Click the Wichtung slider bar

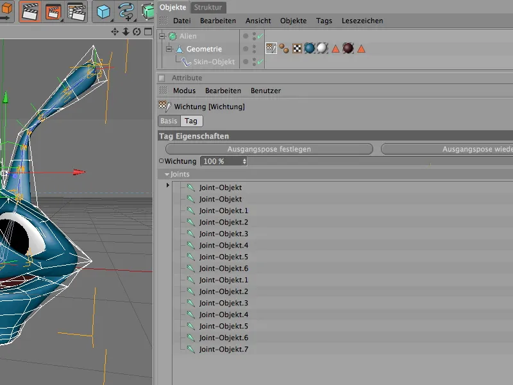(x=380, y=161)
